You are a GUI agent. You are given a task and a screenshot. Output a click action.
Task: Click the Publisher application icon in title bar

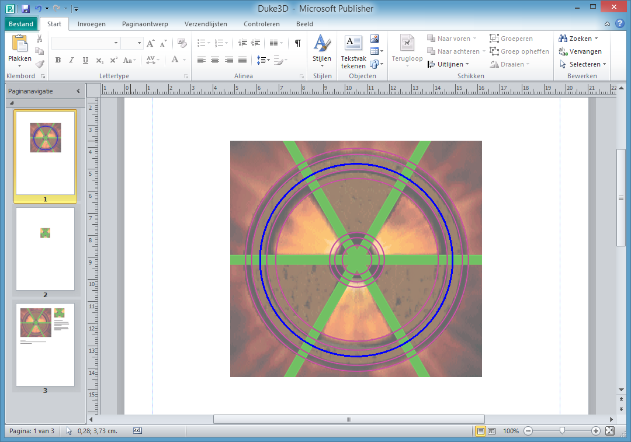(x=10, y=8)
